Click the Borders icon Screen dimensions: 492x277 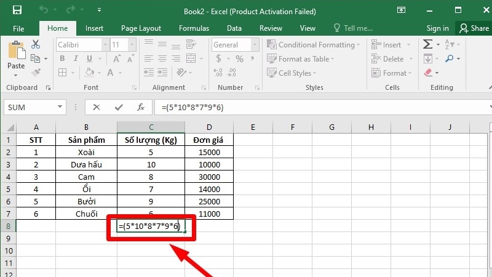tap(63, 73)
